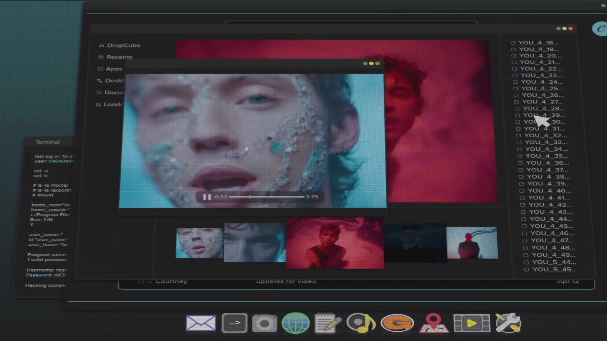Click the green dot on video player window

pos(365,63)
